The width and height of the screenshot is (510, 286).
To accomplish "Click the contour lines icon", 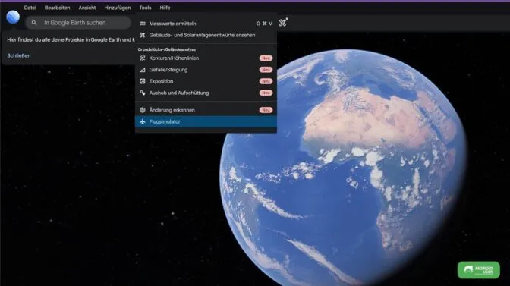I will [143, 58].
